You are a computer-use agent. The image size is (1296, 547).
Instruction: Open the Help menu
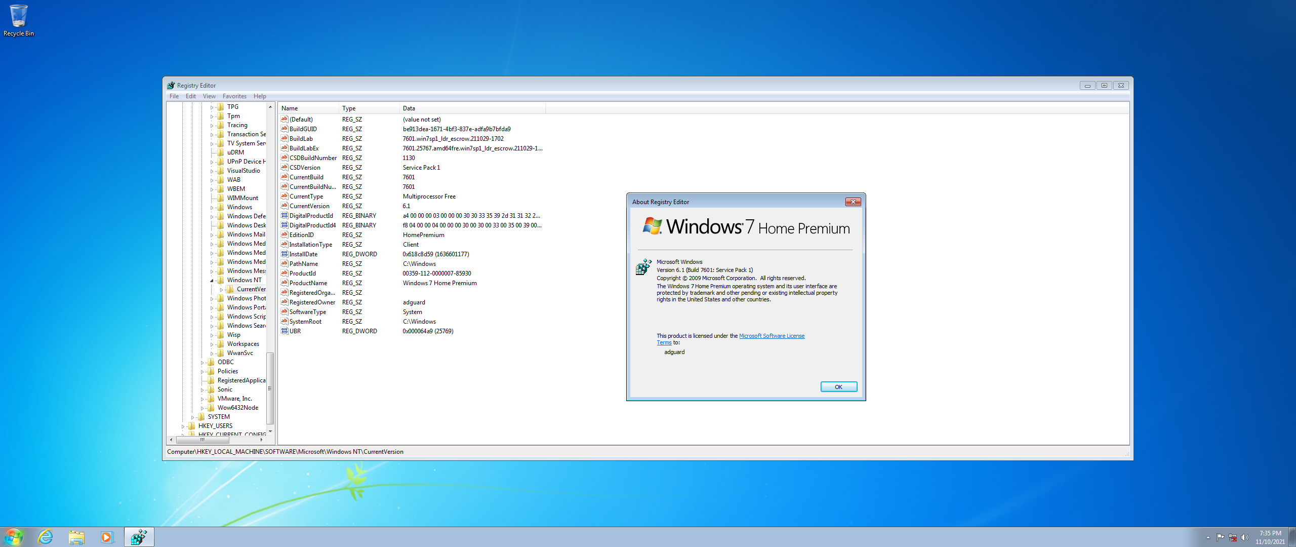coord(260,96)
